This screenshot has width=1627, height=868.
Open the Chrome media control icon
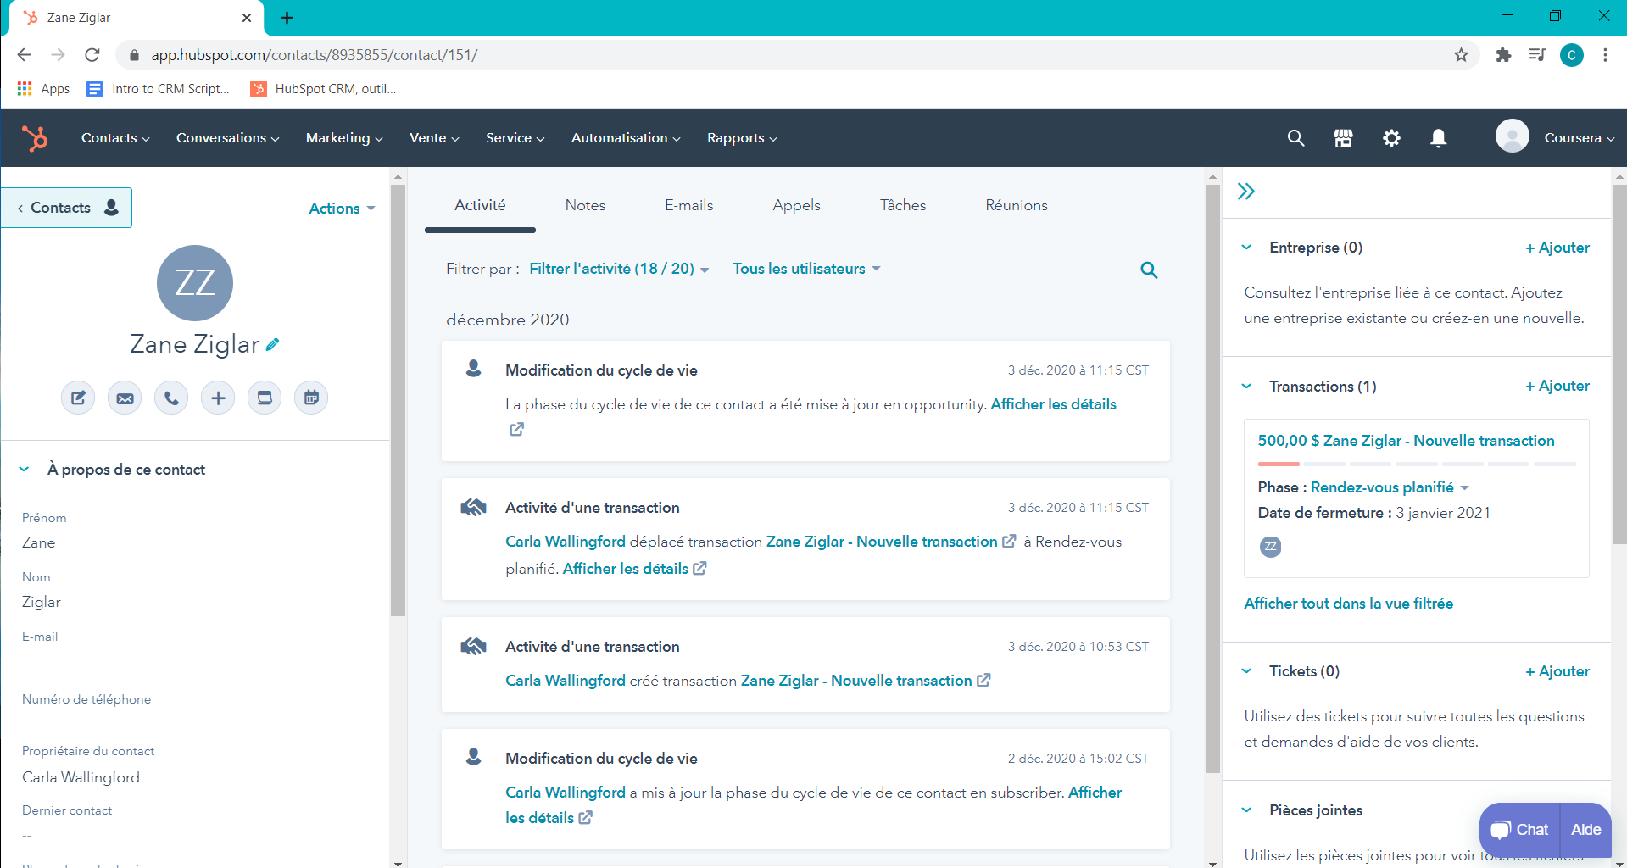pos(1537,55)
